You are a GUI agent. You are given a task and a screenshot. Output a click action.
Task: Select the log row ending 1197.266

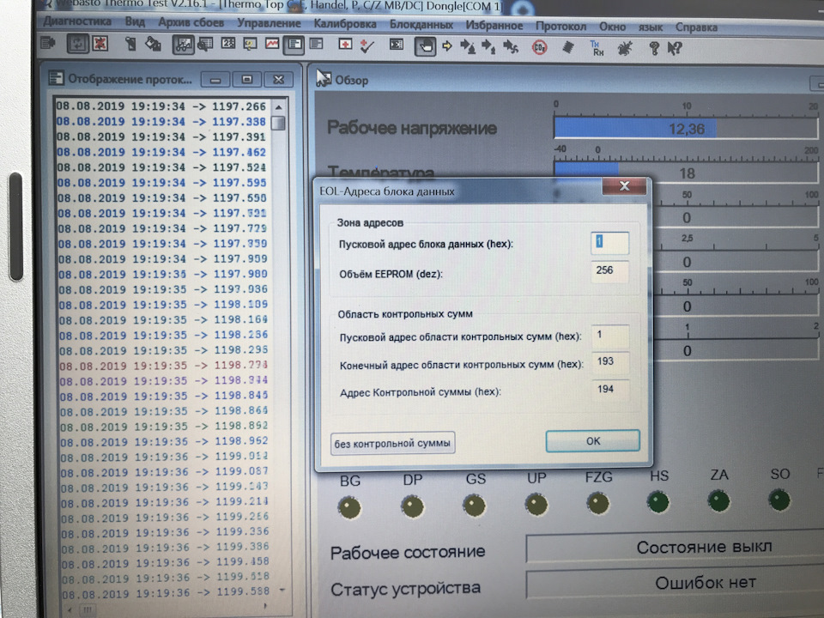(161, 106)
